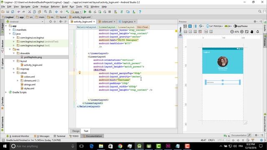Open the VCS menu

[x=86, y=7]
